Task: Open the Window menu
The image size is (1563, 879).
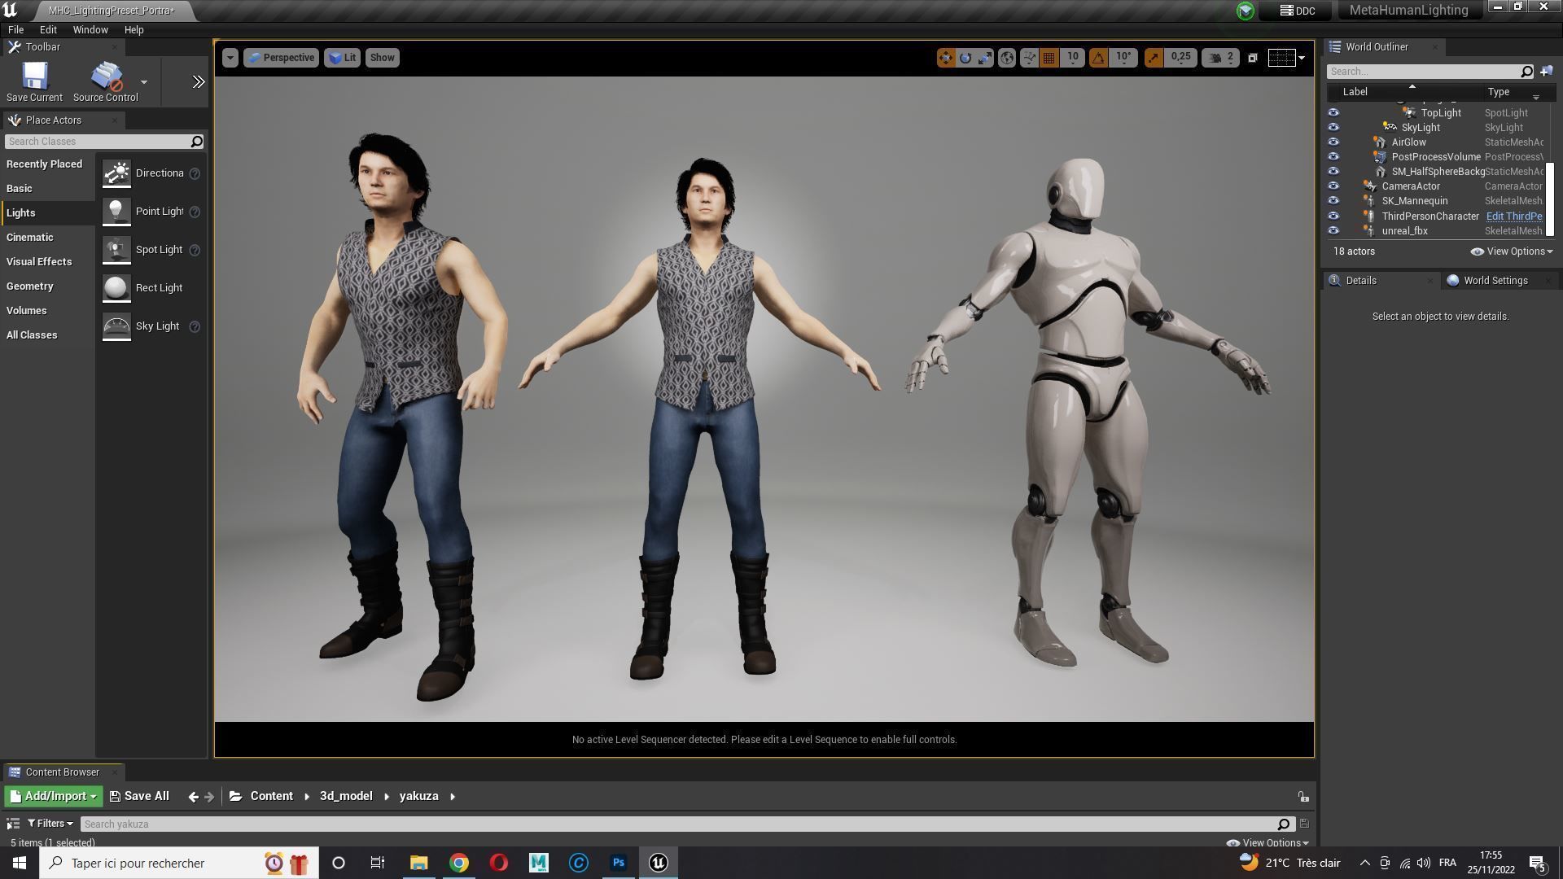Action: tap(90, 30)
